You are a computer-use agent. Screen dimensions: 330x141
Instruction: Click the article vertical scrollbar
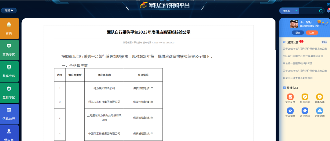[x=275, y=36]
